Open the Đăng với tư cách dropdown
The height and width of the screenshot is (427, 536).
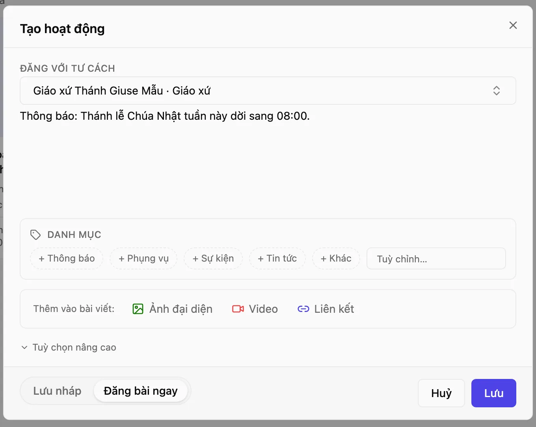coord(268,91)
